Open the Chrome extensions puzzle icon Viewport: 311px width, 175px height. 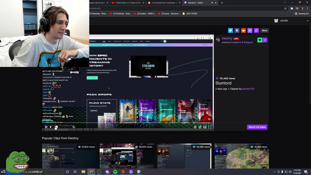point(292,8)
